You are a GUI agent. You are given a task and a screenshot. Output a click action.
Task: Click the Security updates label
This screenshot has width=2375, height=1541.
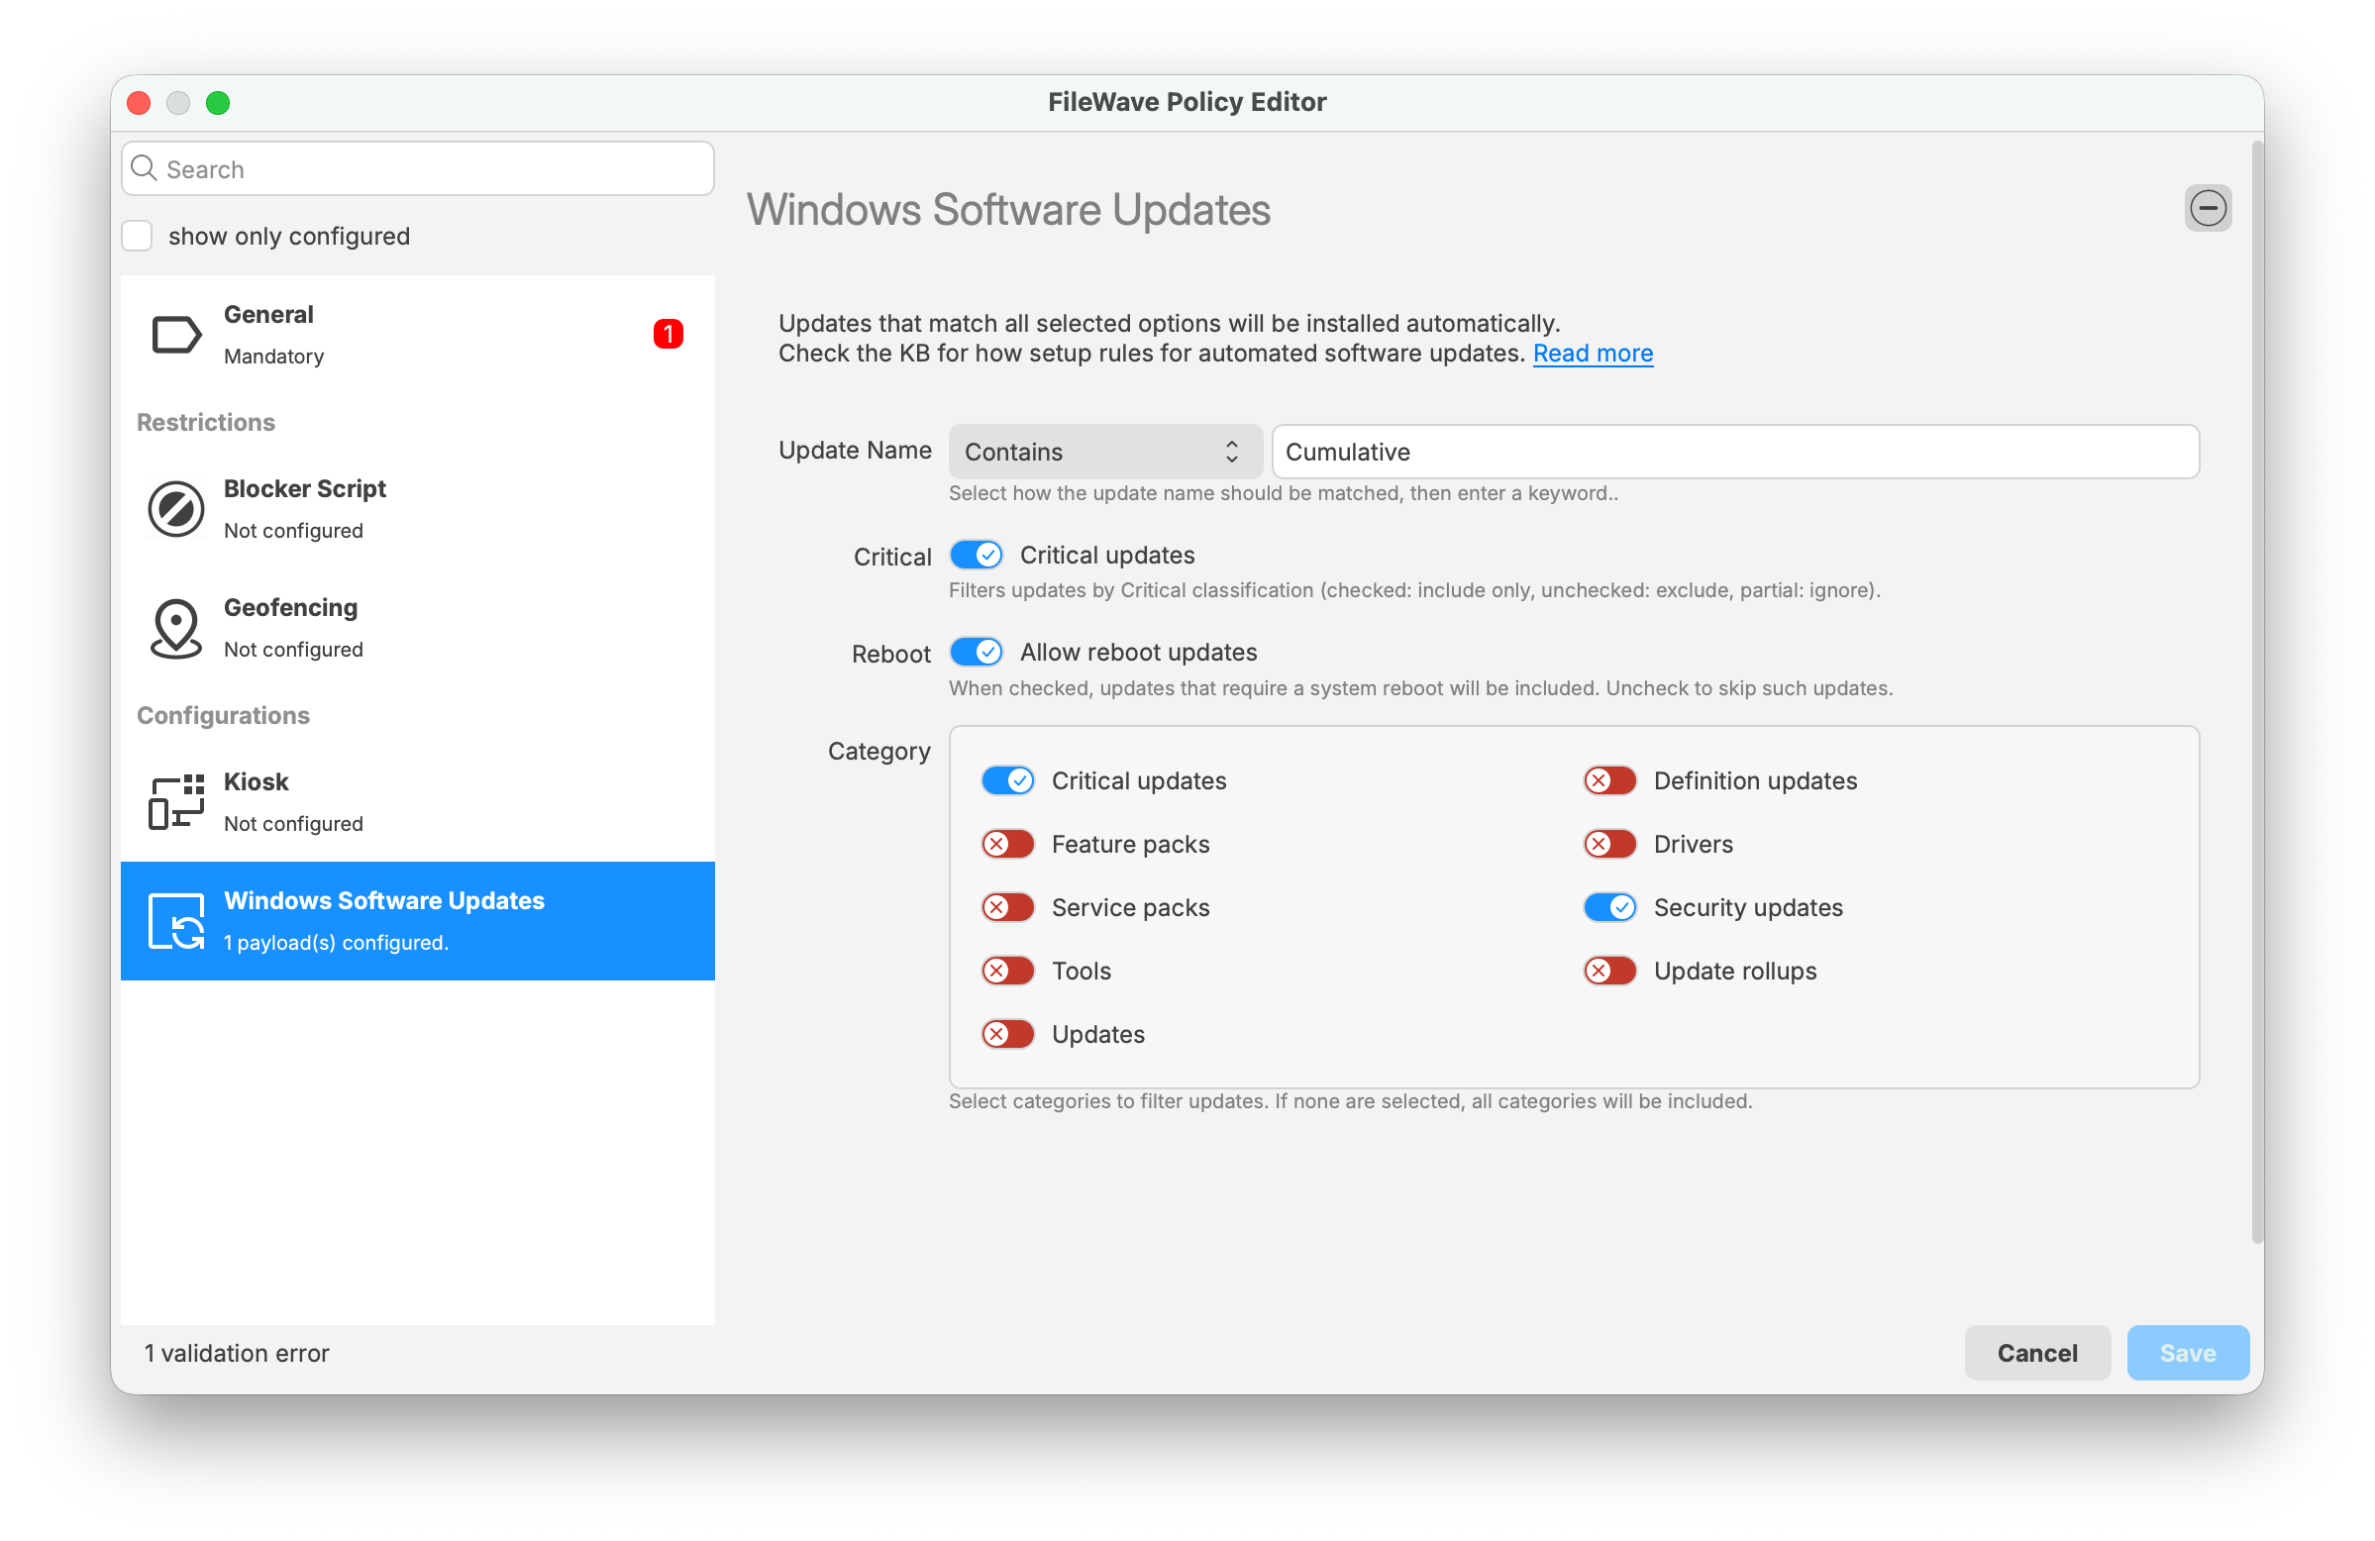coord(1748,907)
